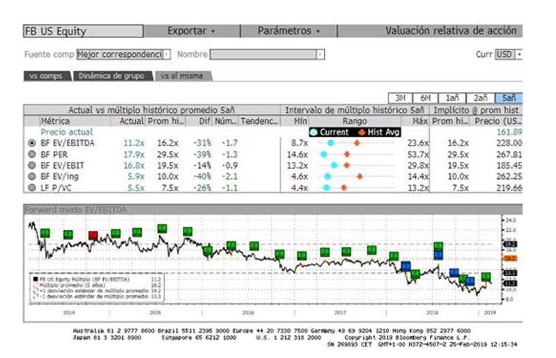Viewport: 556px width, 358px height.
Task: Select the 6M time range button
Action: [426, 98]
